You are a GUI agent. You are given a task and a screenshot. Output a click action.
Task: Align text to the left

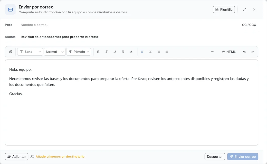142,52
